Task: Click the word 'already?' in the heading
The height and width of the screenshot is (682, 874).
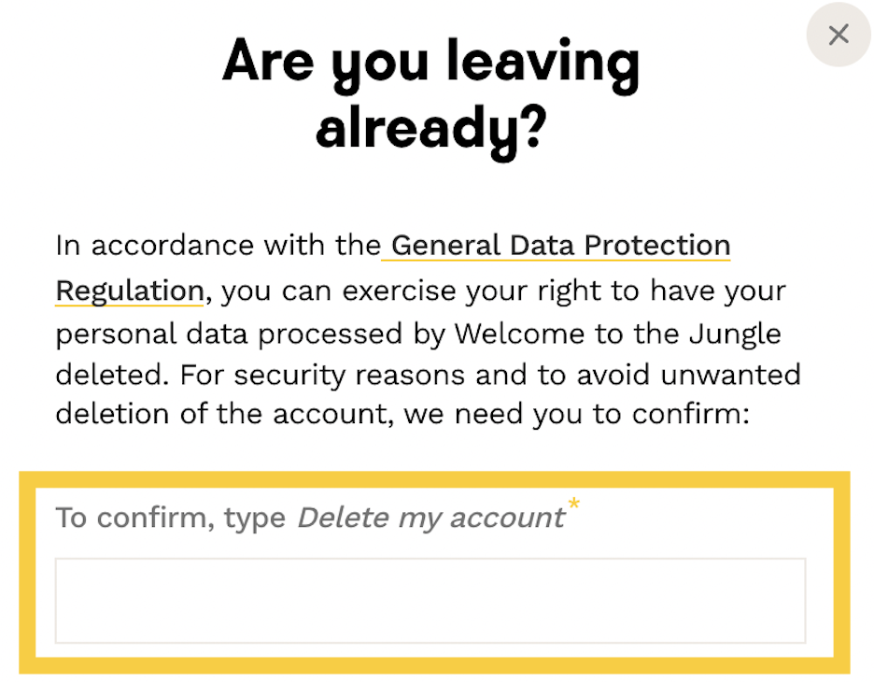Action: (x=431, y=131)
